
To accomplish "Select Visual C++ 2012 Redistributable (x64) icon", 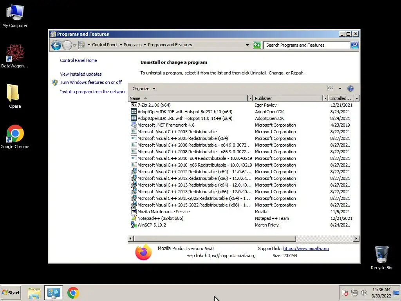I will (134, 172).
